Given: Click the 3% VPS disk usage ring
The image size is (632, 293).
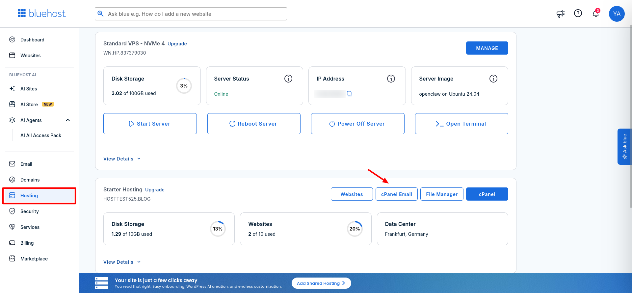Looking at the screenshot, I should point(184,86).
